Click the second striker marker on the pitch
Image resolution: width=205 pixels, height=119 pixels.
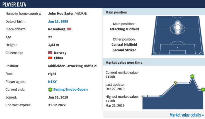pyautogui.click(x=178, y=22)
